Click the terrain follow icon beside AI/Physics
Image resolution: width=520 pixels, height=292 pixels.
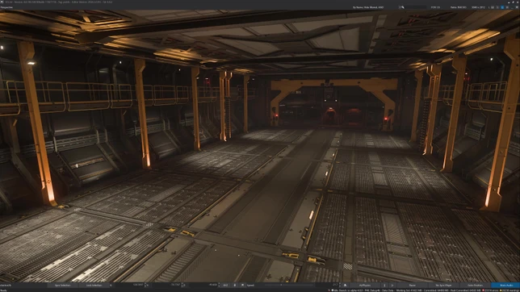(345, 285)
